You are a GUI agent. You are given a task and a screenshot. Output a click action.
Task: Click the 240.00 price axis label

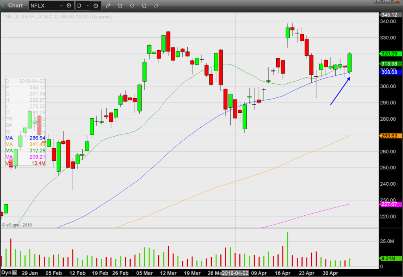point(388,184)
